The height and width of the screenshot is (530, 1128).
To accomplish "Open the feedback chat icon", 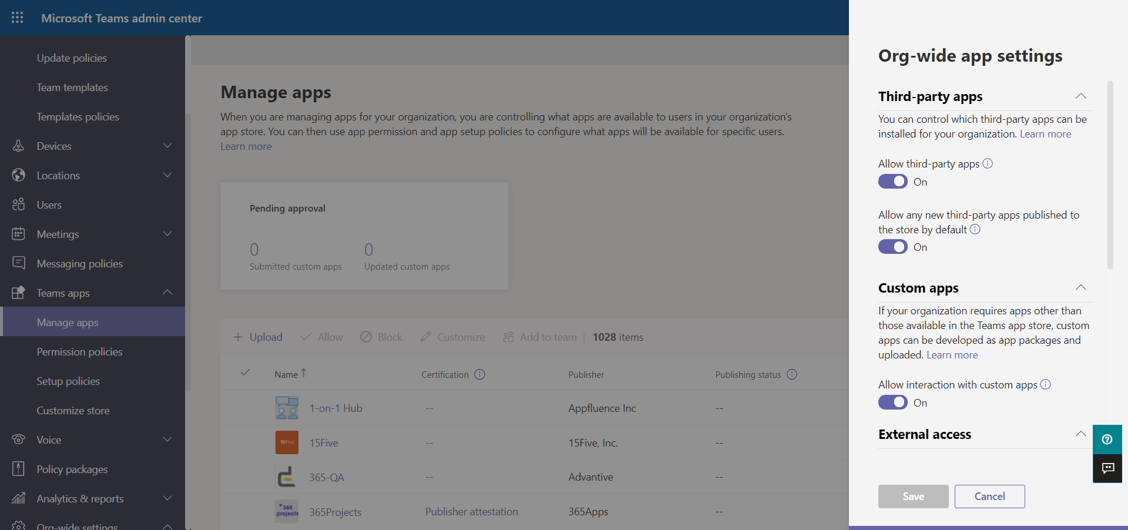I will (x=1107, y=468).
